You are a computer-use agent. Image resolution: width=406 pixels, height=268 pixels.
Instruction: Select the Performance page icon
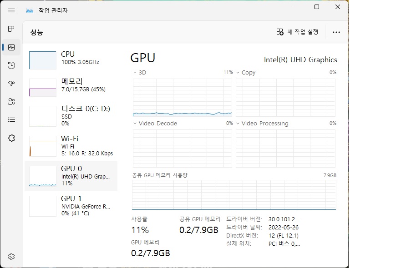[x=11, y=47]
